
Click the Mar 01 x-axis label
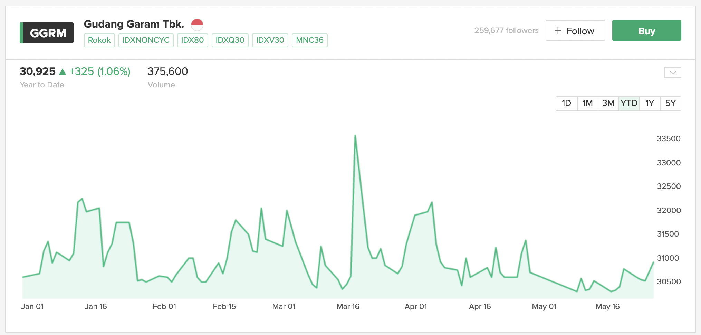284,307
